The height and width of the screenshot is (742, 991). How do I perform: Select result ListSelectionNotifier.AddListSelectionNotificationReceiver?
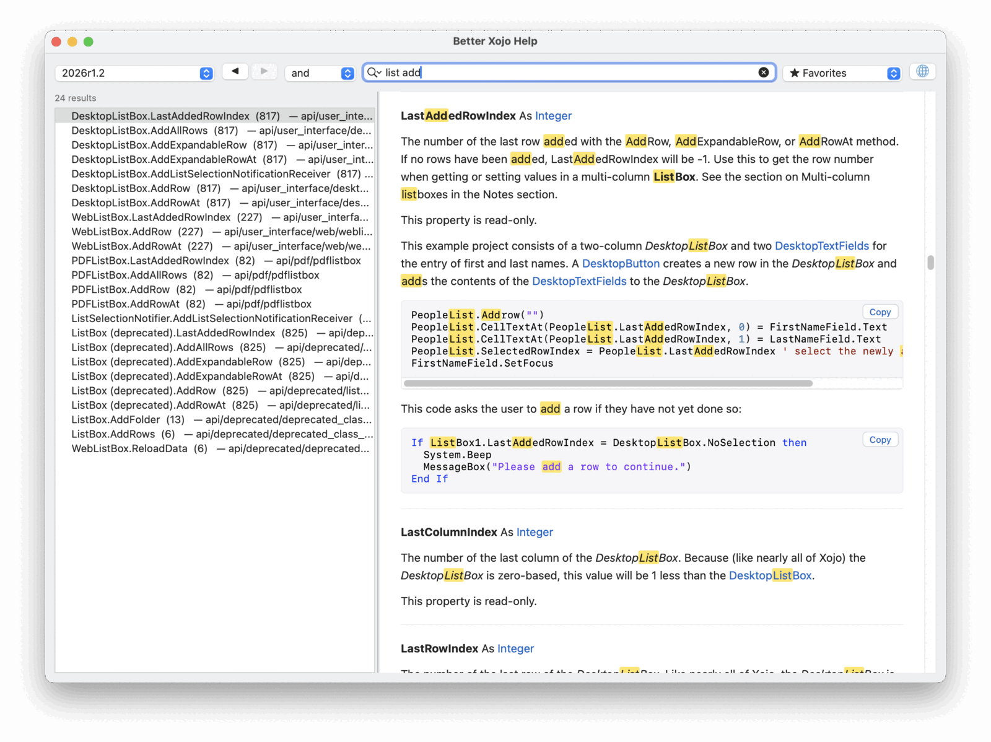click(x=215, y=318)
